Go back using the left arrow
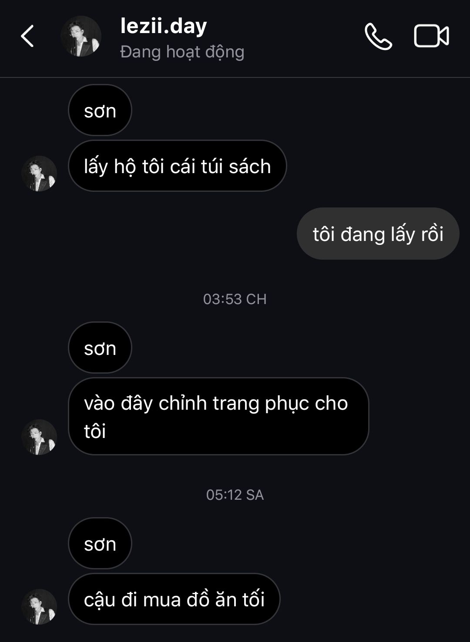 pos(27,36)
